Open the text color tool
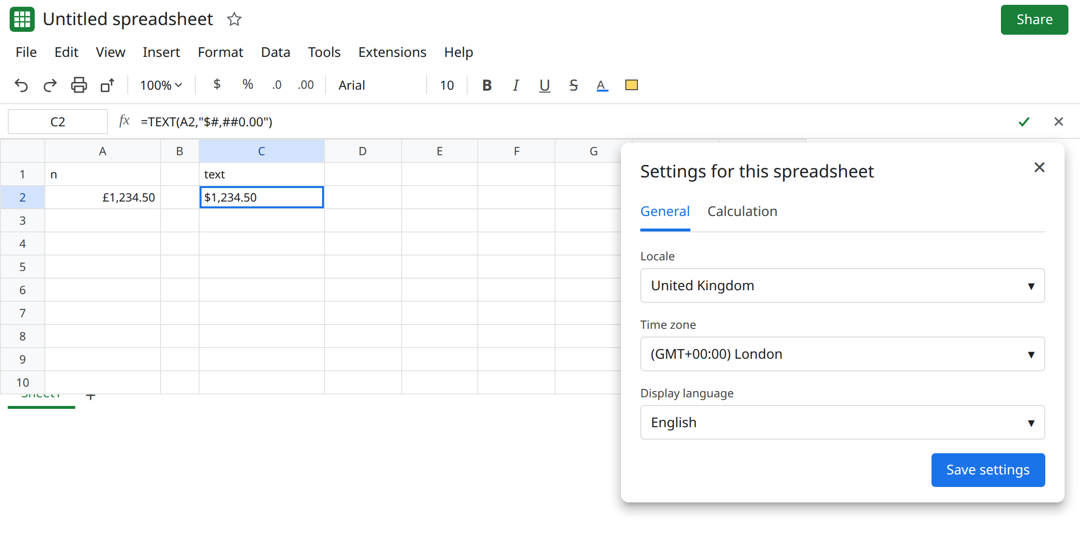Image resolution: width=1080 pixels, height=540 pixels. pyautogui.click(x=602, y=85)
